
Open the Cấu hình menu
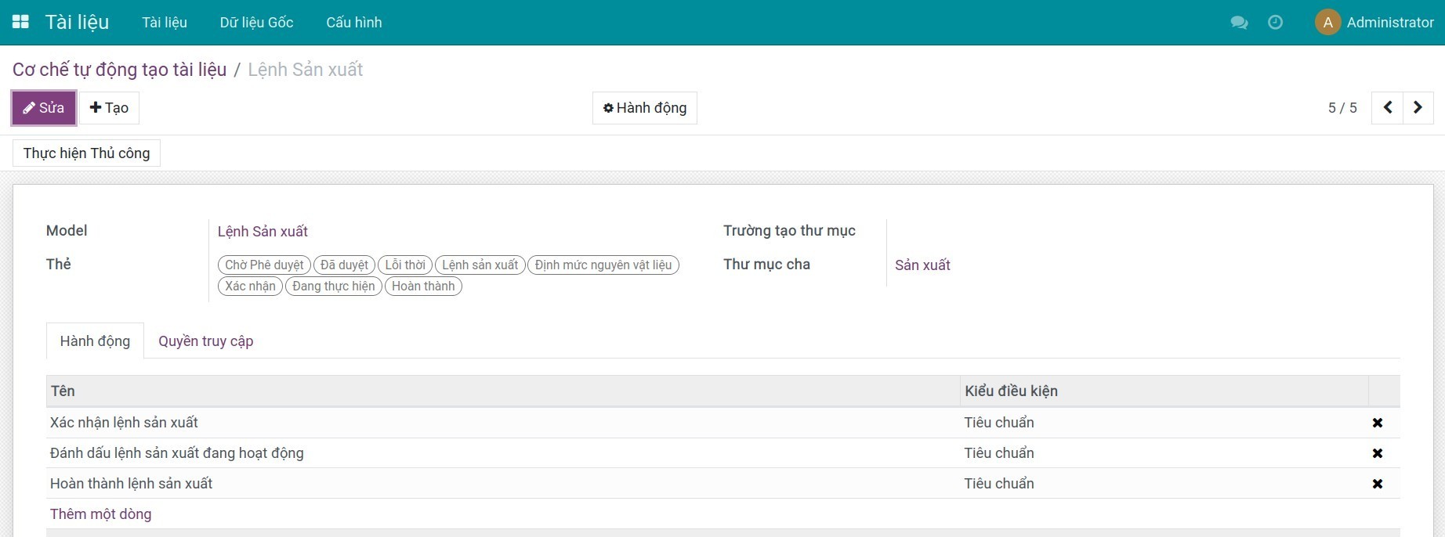click(x=353, y=23)
